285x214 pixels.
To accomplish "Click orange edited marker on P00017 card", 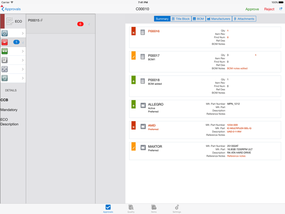I will click(x=134, y=55).
